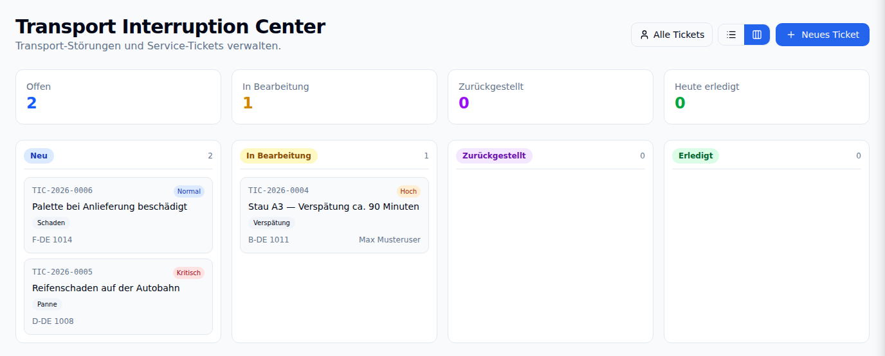Select the In Bearbeitung column label
885x356 pixels.
click(279, 156)
